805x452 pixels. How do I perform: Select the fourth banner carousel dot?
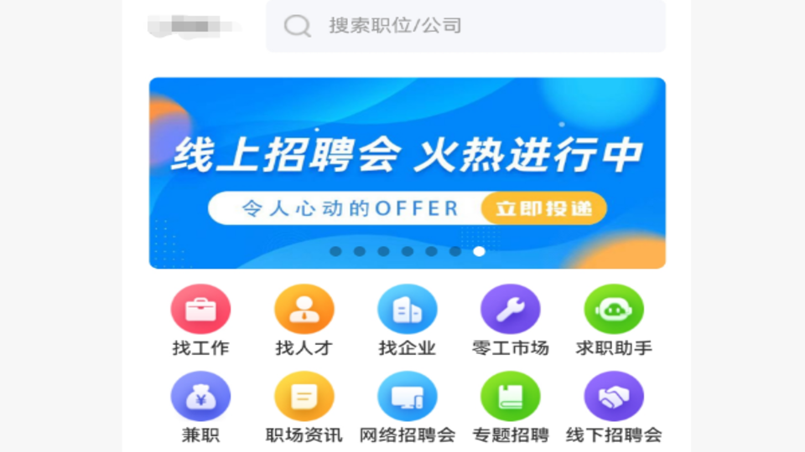(x=408, y=251)
